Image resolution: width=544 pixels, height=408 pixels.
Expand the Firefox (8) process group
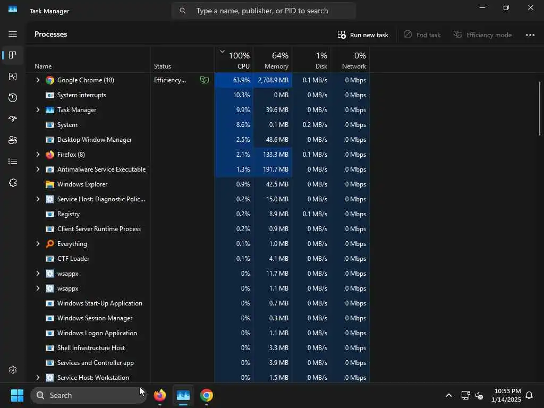click(x=38, y=155)
